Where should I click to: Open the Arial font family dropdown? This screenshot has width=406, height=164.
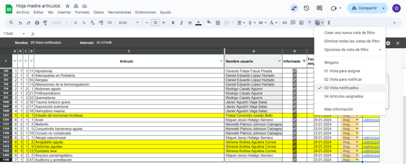(x=127, y=23)
